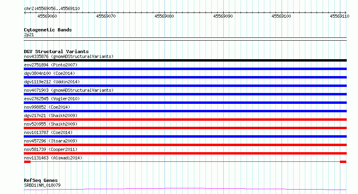The height and width of the screenshot is (194, 358).
Task: Click the 2p21 cytogenetic band bar
Action: click(185, 39)
